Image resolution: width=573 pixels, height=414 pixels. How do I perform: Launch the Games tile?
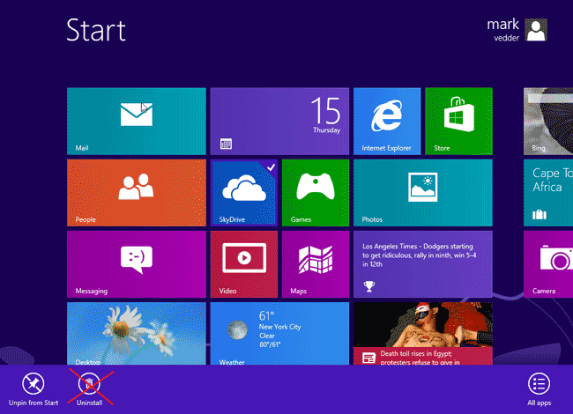(x=315, y=192)
